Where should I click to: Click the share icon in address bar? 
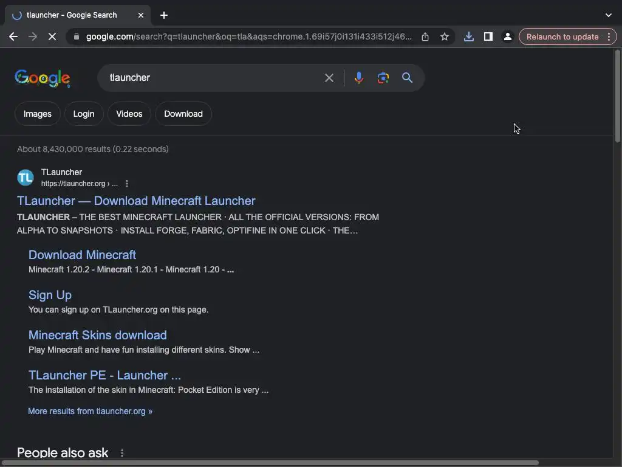425,37
